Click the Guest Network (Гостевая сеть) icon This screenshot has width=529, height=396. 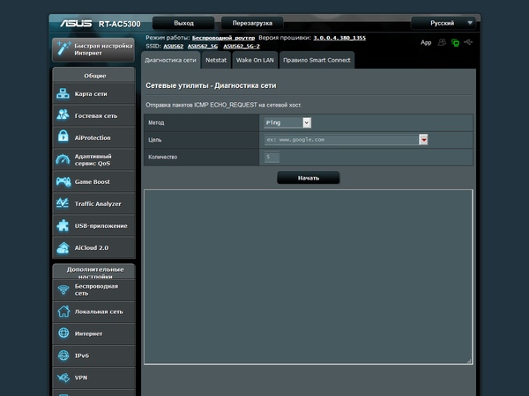[63, 114]
